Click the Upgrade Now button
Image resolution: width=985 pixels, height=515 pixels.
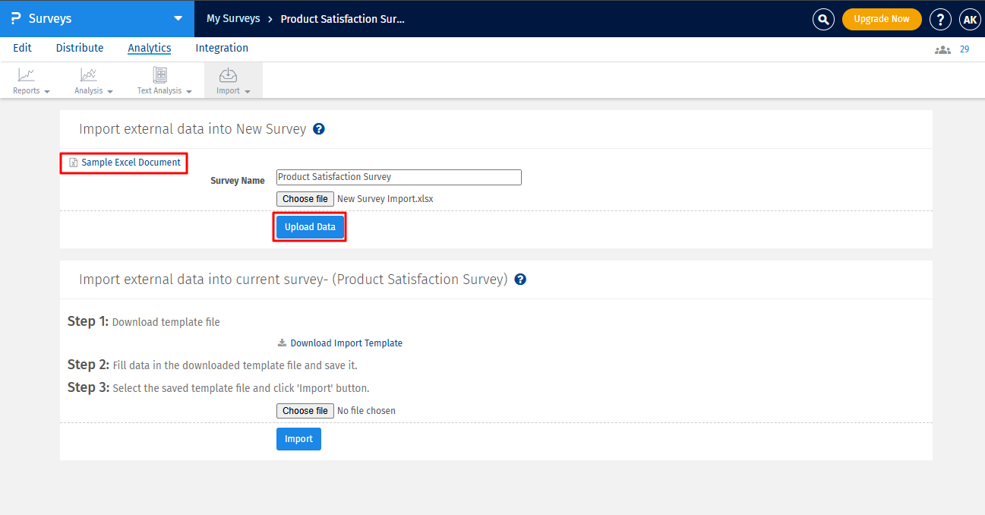(x=882, y=19)
